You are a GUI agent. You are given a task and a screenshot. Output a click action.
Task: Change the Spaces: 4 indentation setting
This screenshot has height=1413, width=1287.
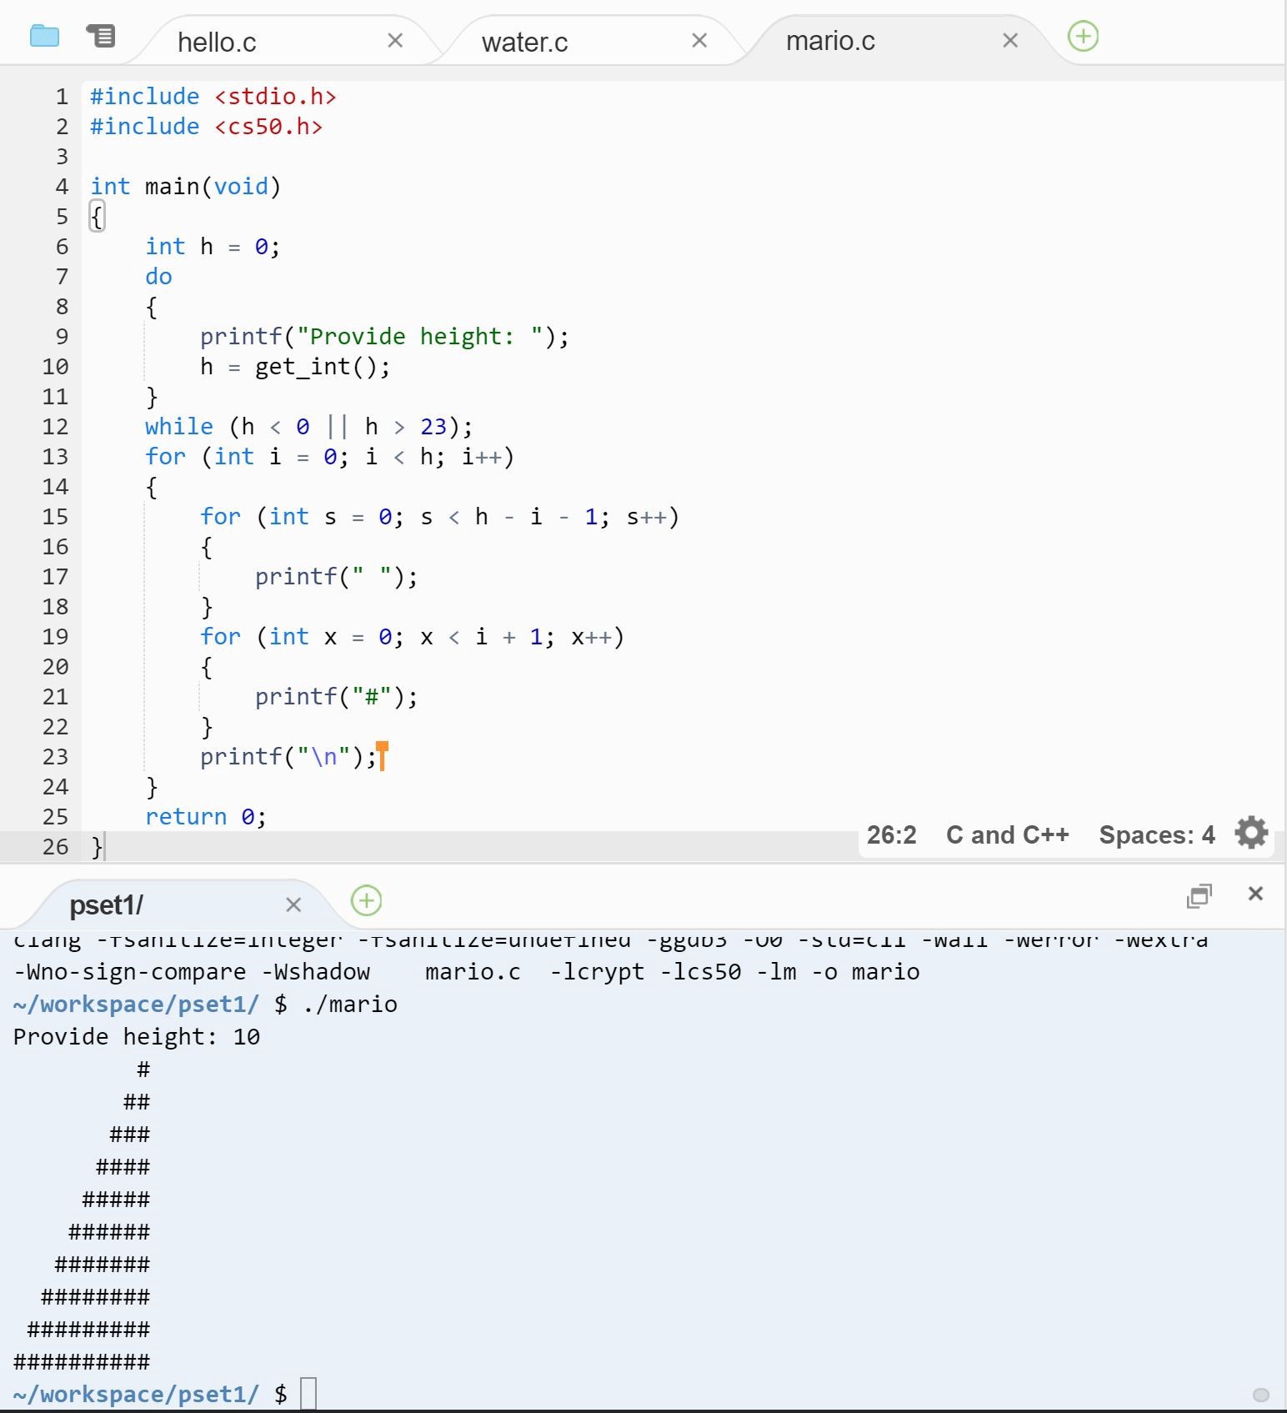1157,834
